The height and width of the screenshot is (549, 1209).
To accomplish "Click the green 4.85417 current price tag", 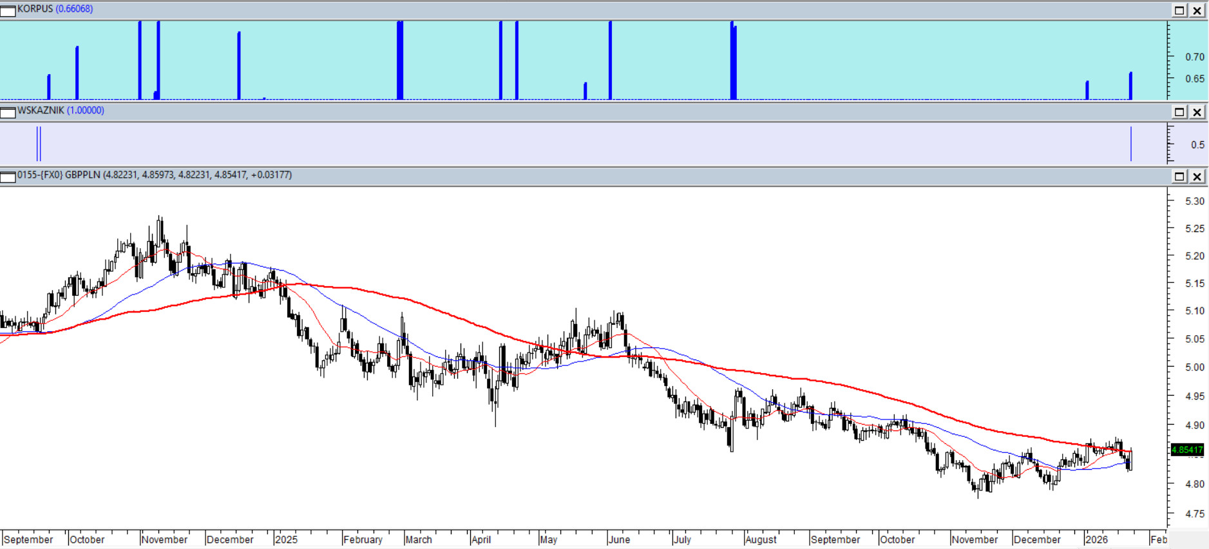I will point(1186,450).
